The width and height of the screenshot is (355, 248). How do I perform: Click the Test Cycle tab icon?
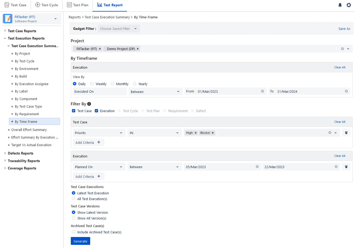pos(38,5)
